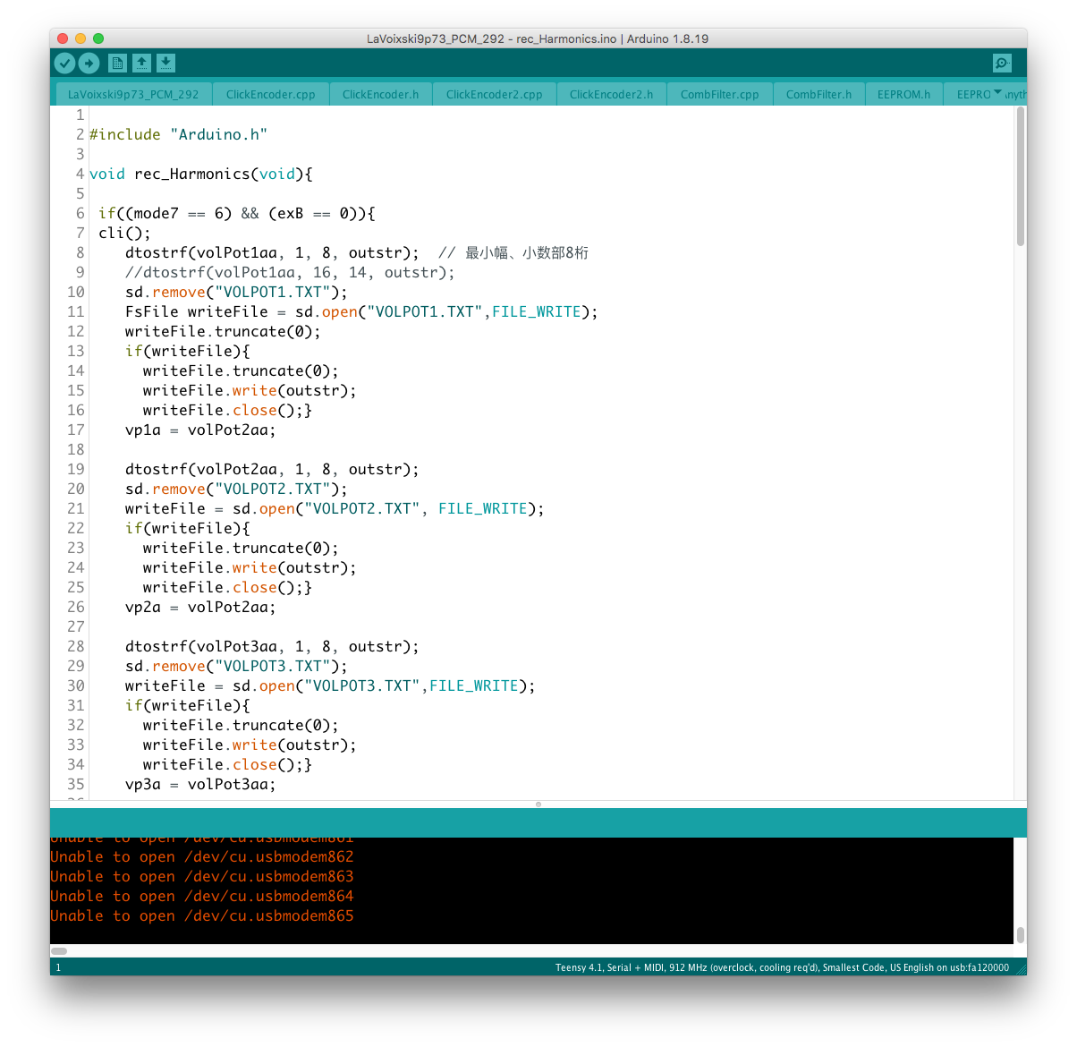The image size is (1077, 1047).
Task: Select the ClickEncoder.h tab
Action: 380,94
